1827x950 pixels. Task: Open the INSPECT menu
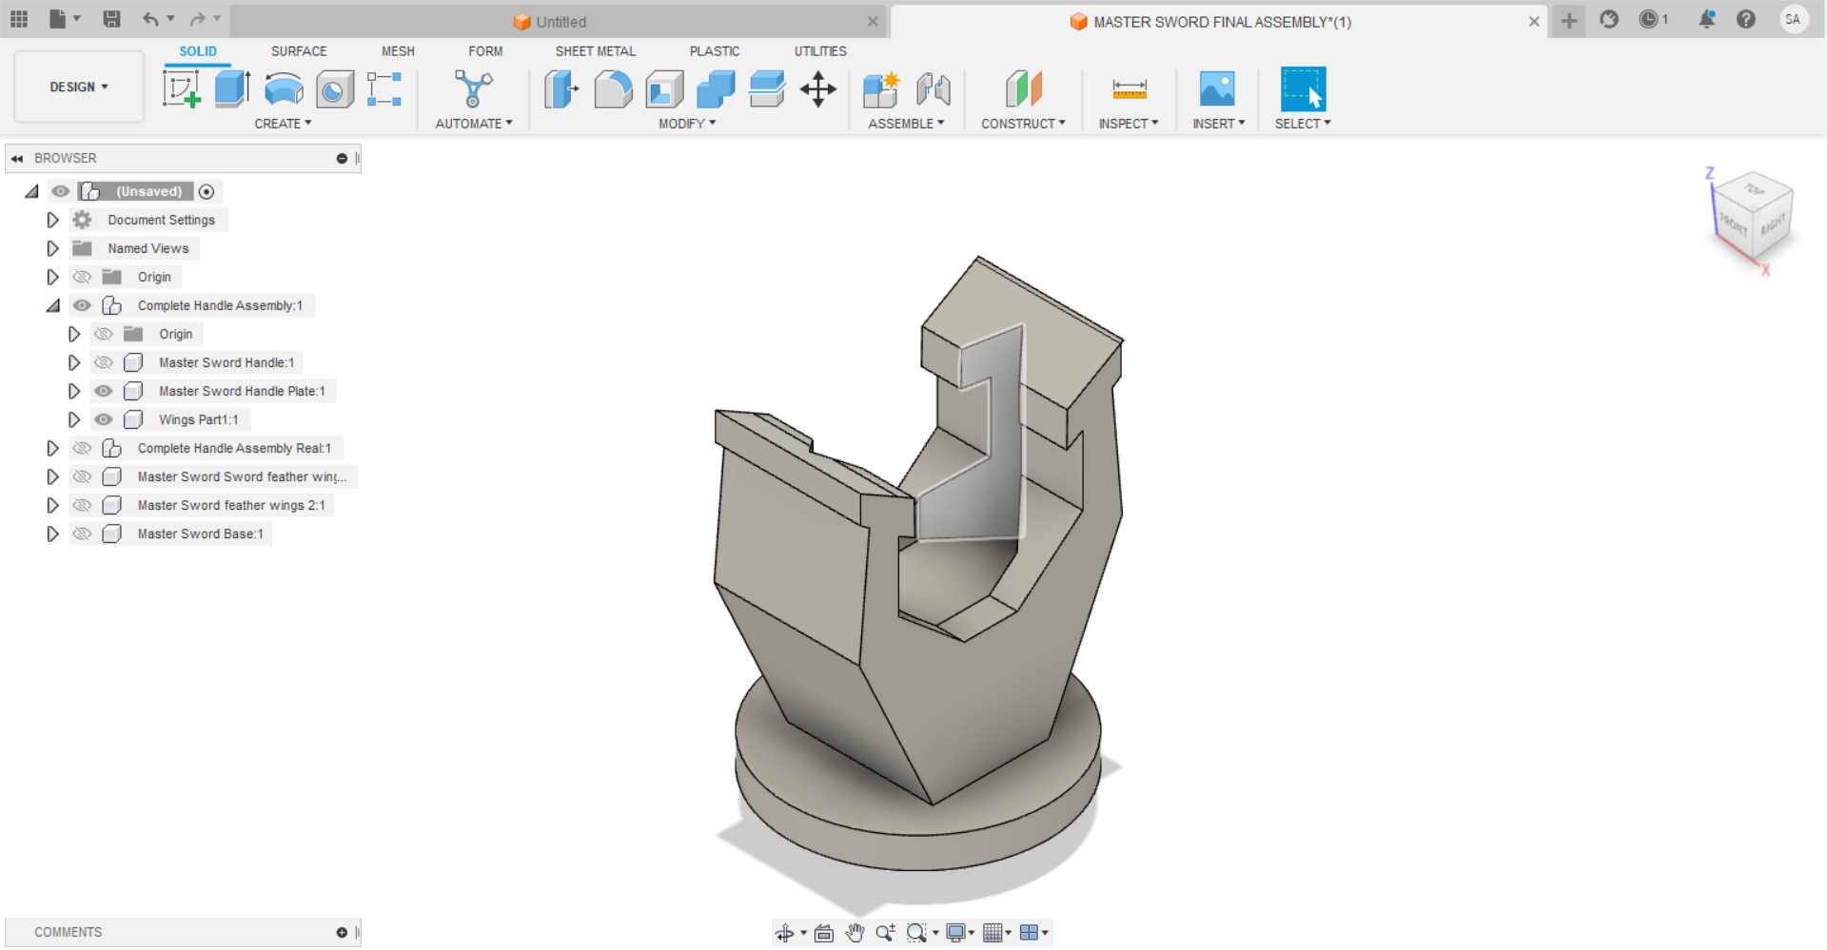1129,124
